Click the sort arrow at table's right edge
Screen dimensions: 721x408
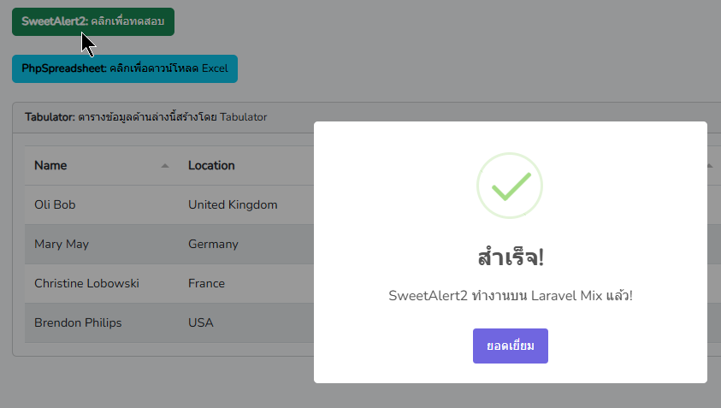(711, 166)
